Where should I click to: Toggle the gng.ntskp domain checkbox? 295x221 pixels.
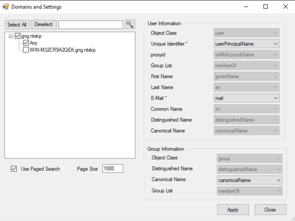(x=18, y=36)
